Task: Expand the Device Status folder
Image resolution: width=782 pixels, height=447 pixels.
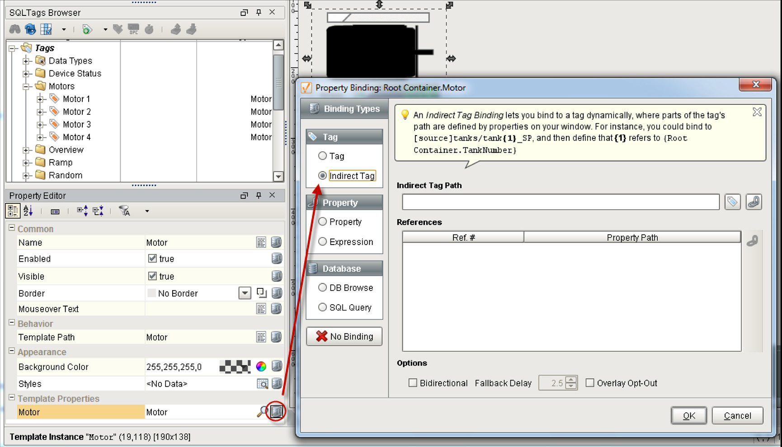Action: pyautogui.click(x=26, y=73)
